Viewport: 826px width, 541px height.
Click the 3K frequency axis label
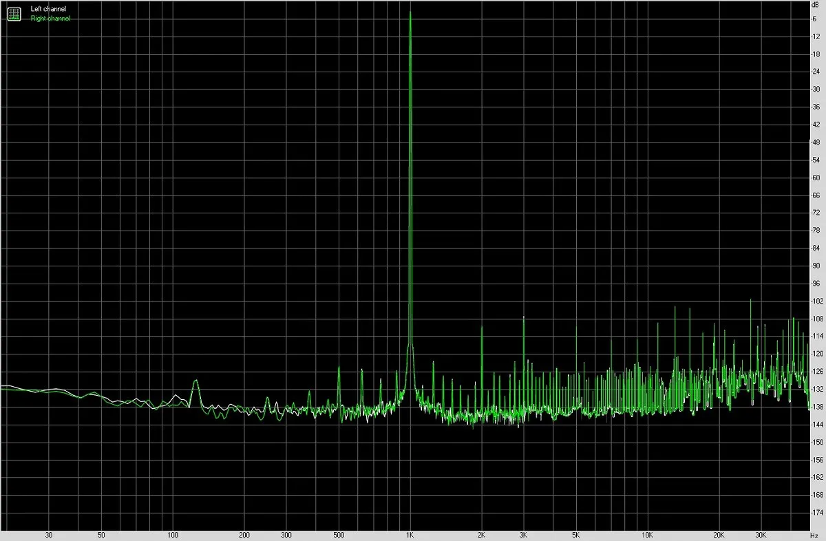pyautogui.click(x=523, y=534)
